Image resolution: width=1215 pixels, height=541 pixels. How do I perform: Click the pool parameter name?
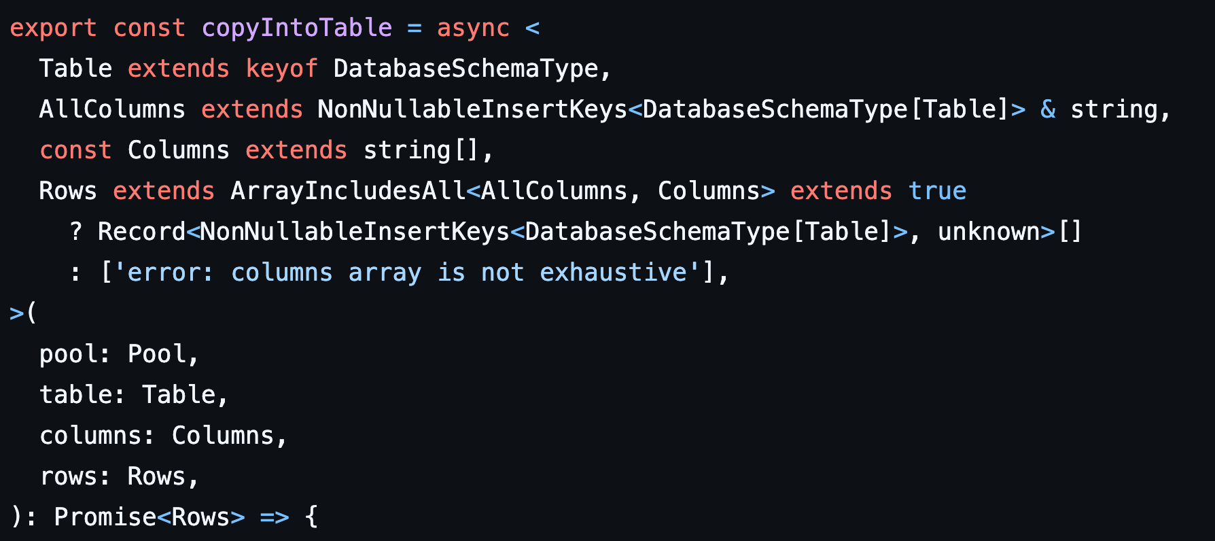tap(68, 354)
